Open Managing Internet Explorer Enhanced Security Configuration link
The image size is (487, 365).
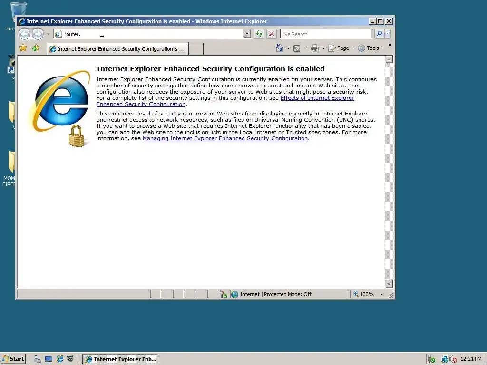pos(225,138)
